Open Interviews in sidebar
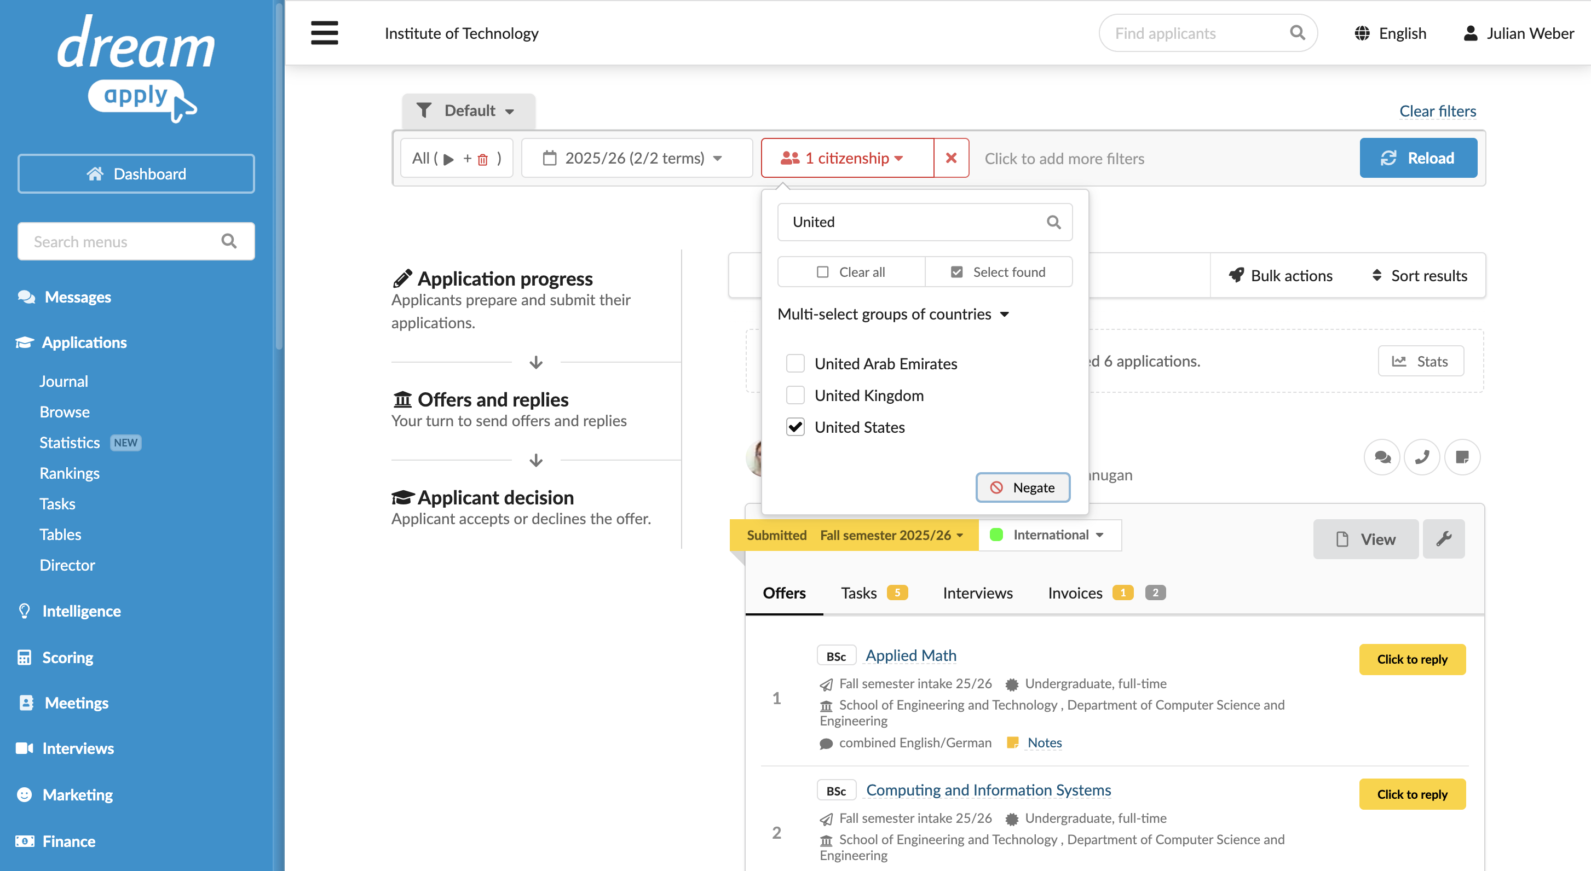The width and height of the screenshot is (1591, 871). (x=78, y=749)
